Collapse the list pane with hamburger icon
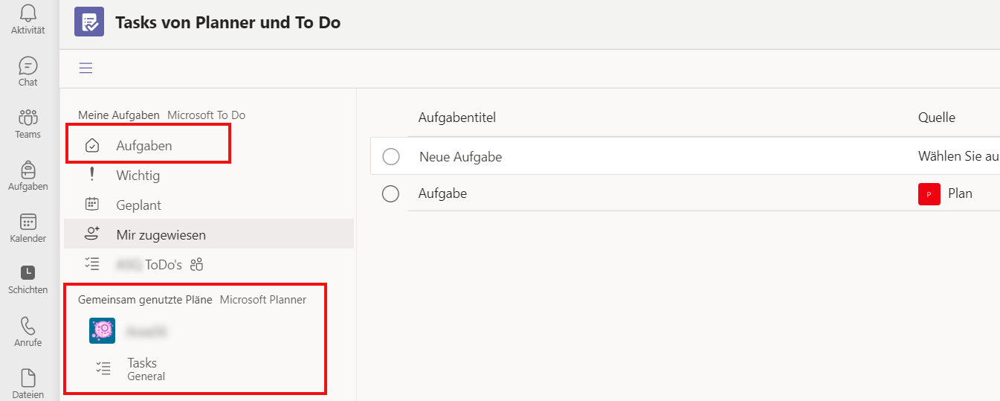The height and width of the screenshot is (401, 1000). point(86,68)
